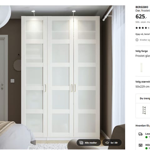
Task: Click the main wardrobe product image
Action: click(62, 77)
